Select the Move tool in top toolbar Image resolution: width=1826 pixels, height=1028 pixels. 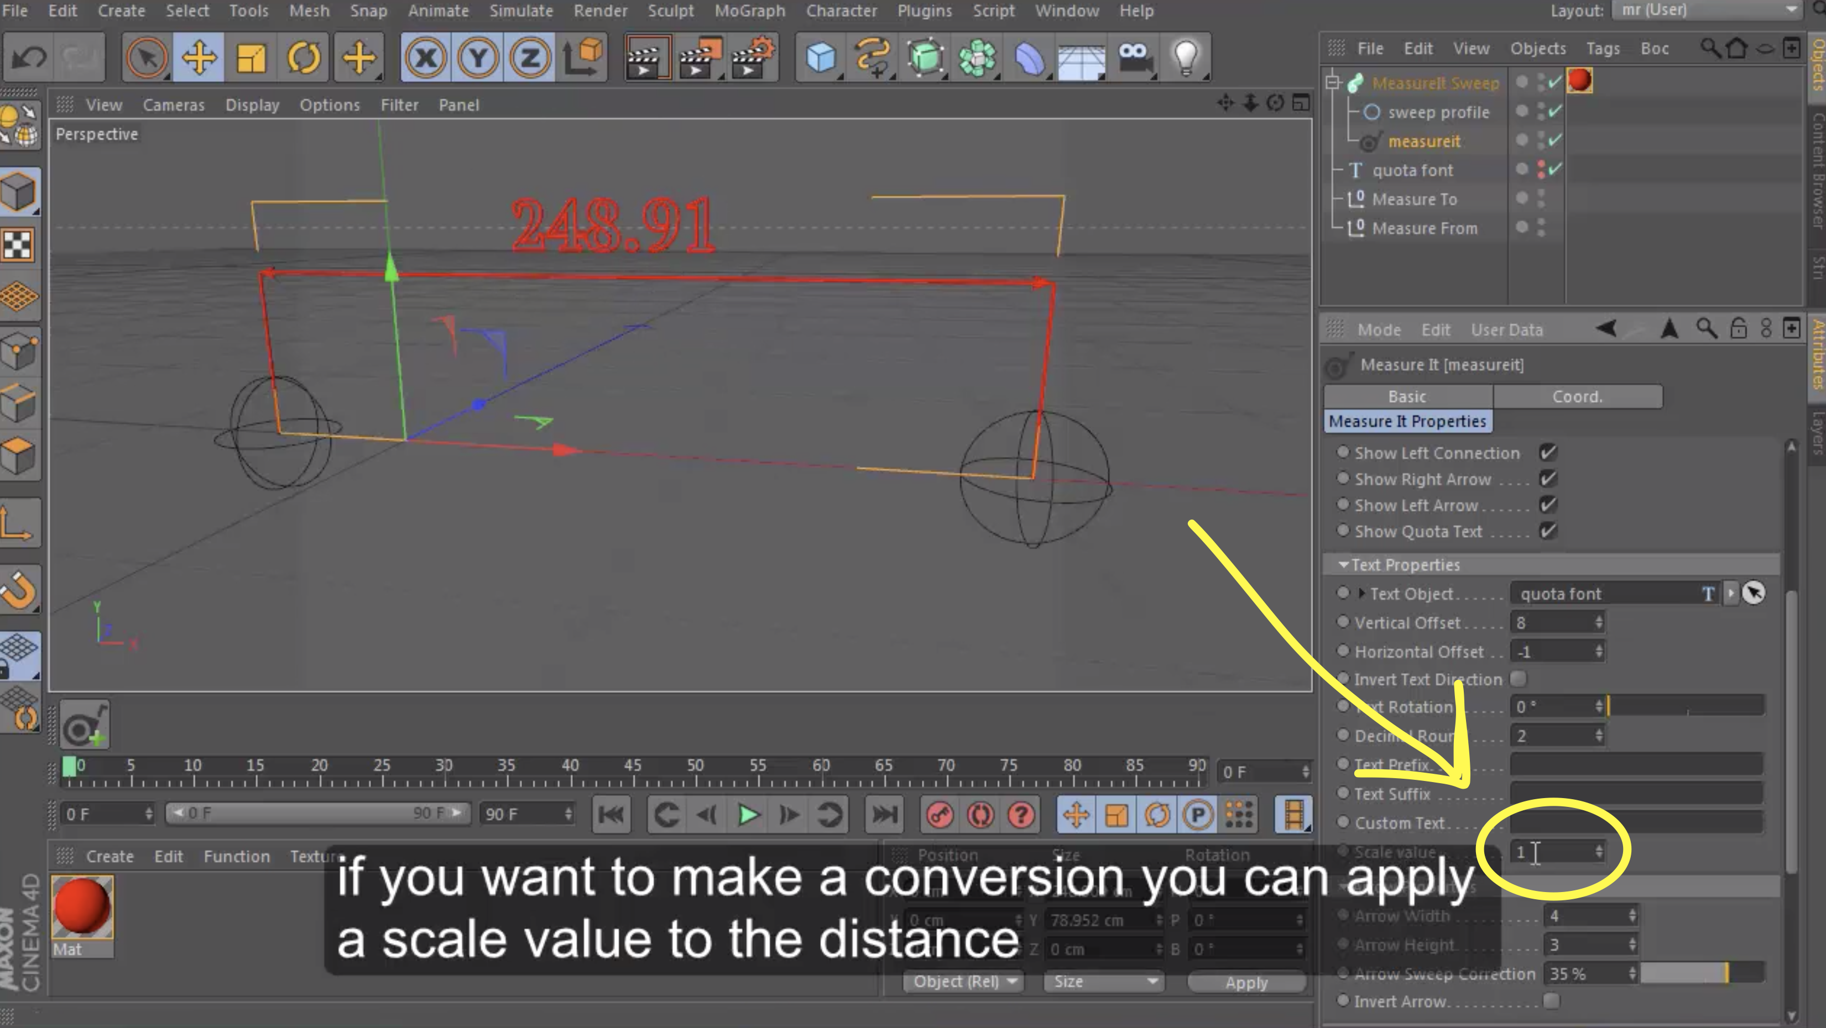[x=199, y=58]
